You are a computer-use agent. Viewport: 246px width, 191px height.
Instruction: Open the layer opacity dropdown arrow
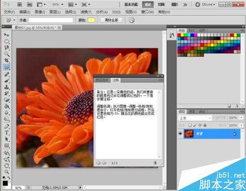pyautogui.click(x=242, y=118)
